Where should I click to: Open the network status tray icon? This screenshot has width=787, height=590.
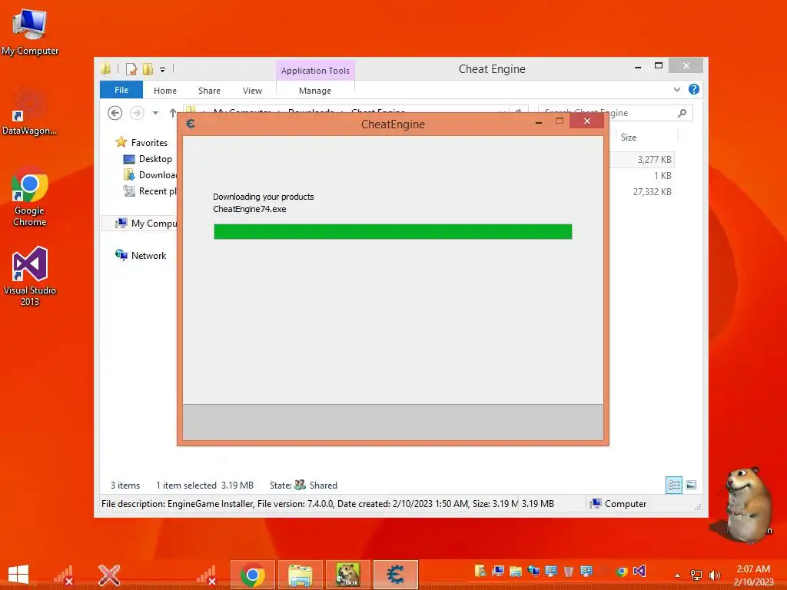[x=696, y=575]
